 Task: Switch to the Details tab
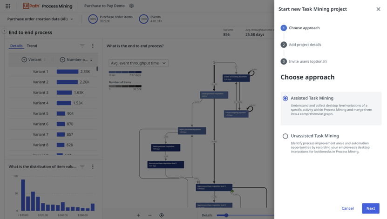coord(16,46)
